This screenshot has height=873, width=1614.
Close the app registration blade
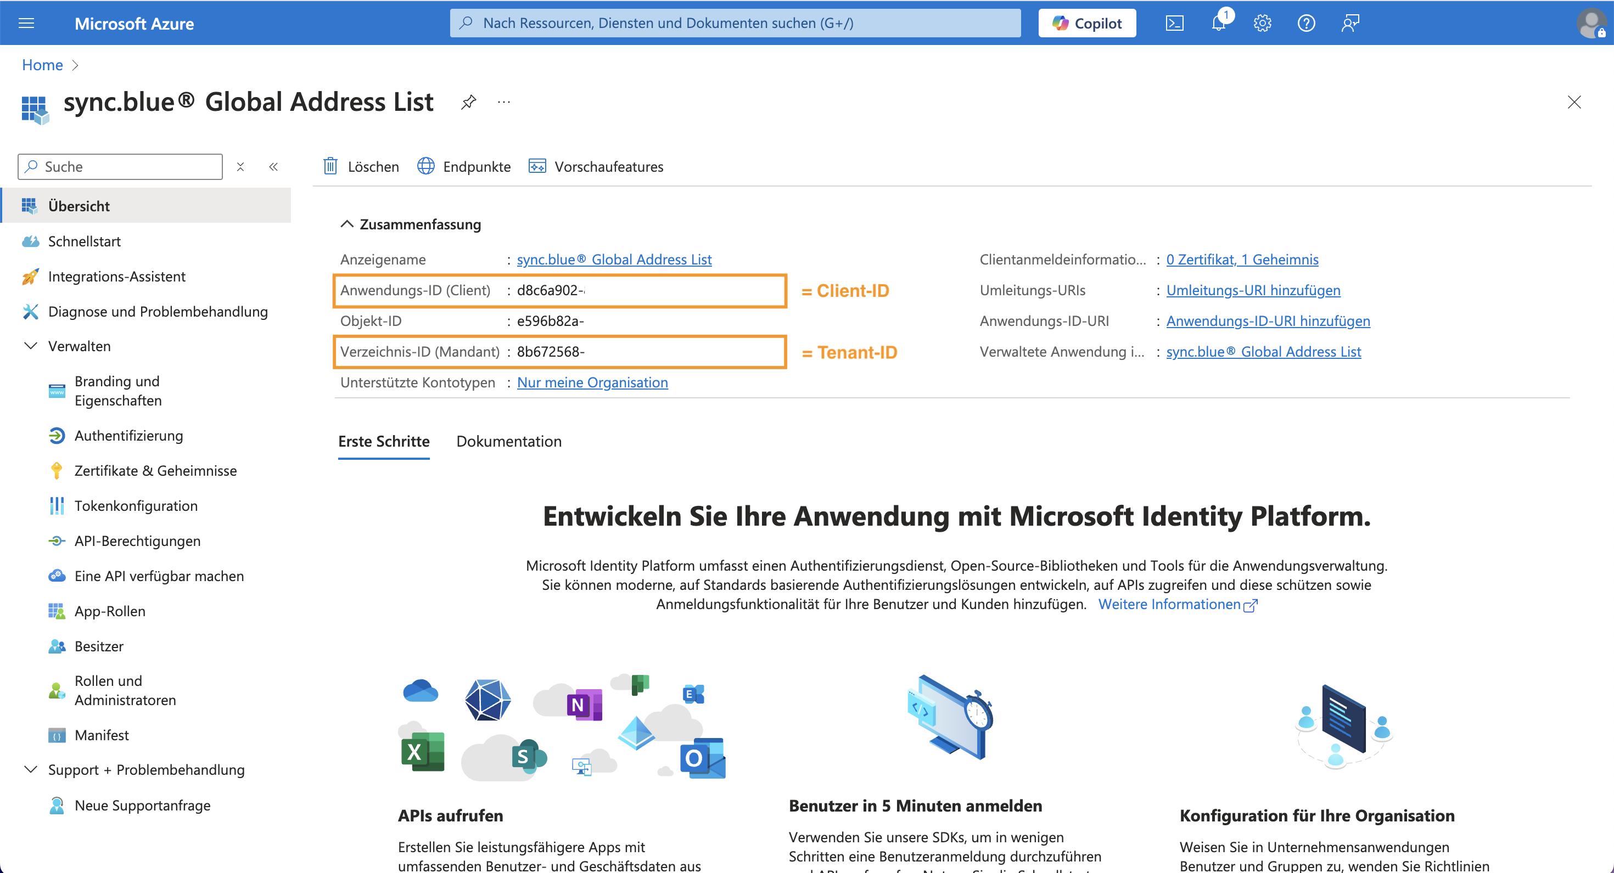pos(1574,102)
